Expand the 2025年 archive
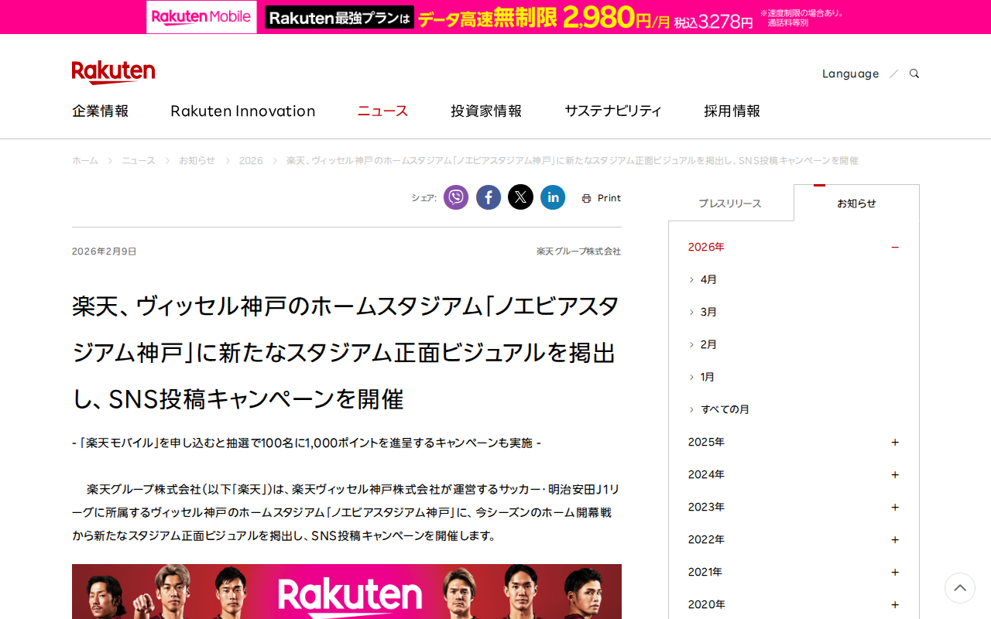The image size is (991, 619). pyautogui.click(x=895, y=443)
